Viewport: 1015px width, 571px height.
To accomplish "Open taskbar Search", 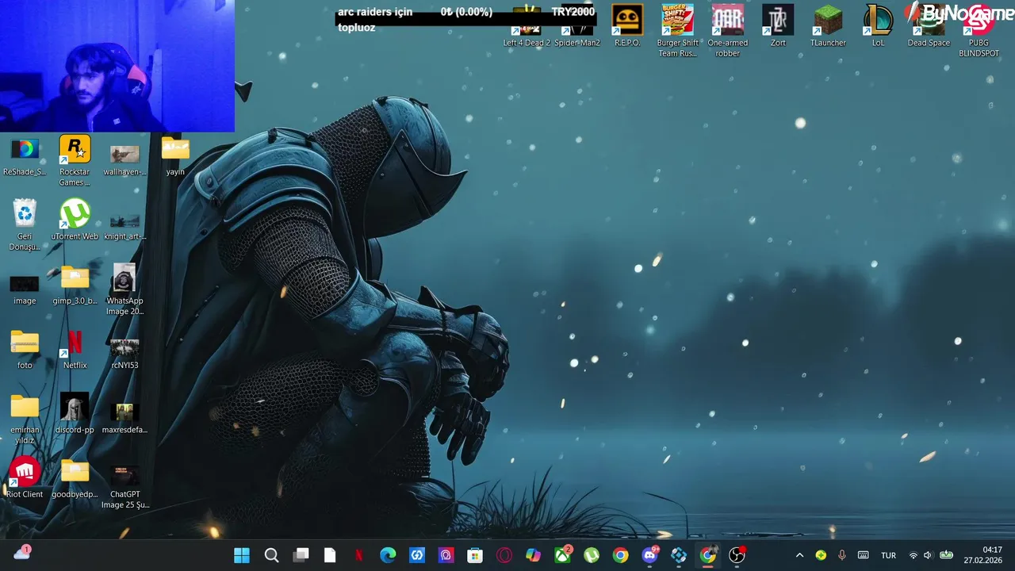I will (271, 555).
